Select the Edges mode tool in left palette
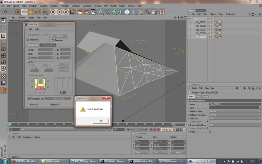 point(3,55)
